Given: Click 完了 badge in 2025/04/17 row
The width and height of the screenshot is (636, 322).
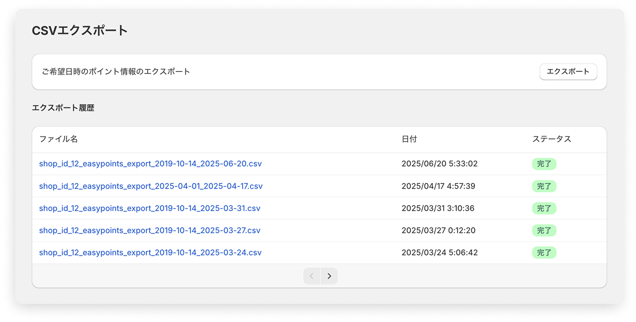Looking at the screenshot, I should (x=544, y=186).
